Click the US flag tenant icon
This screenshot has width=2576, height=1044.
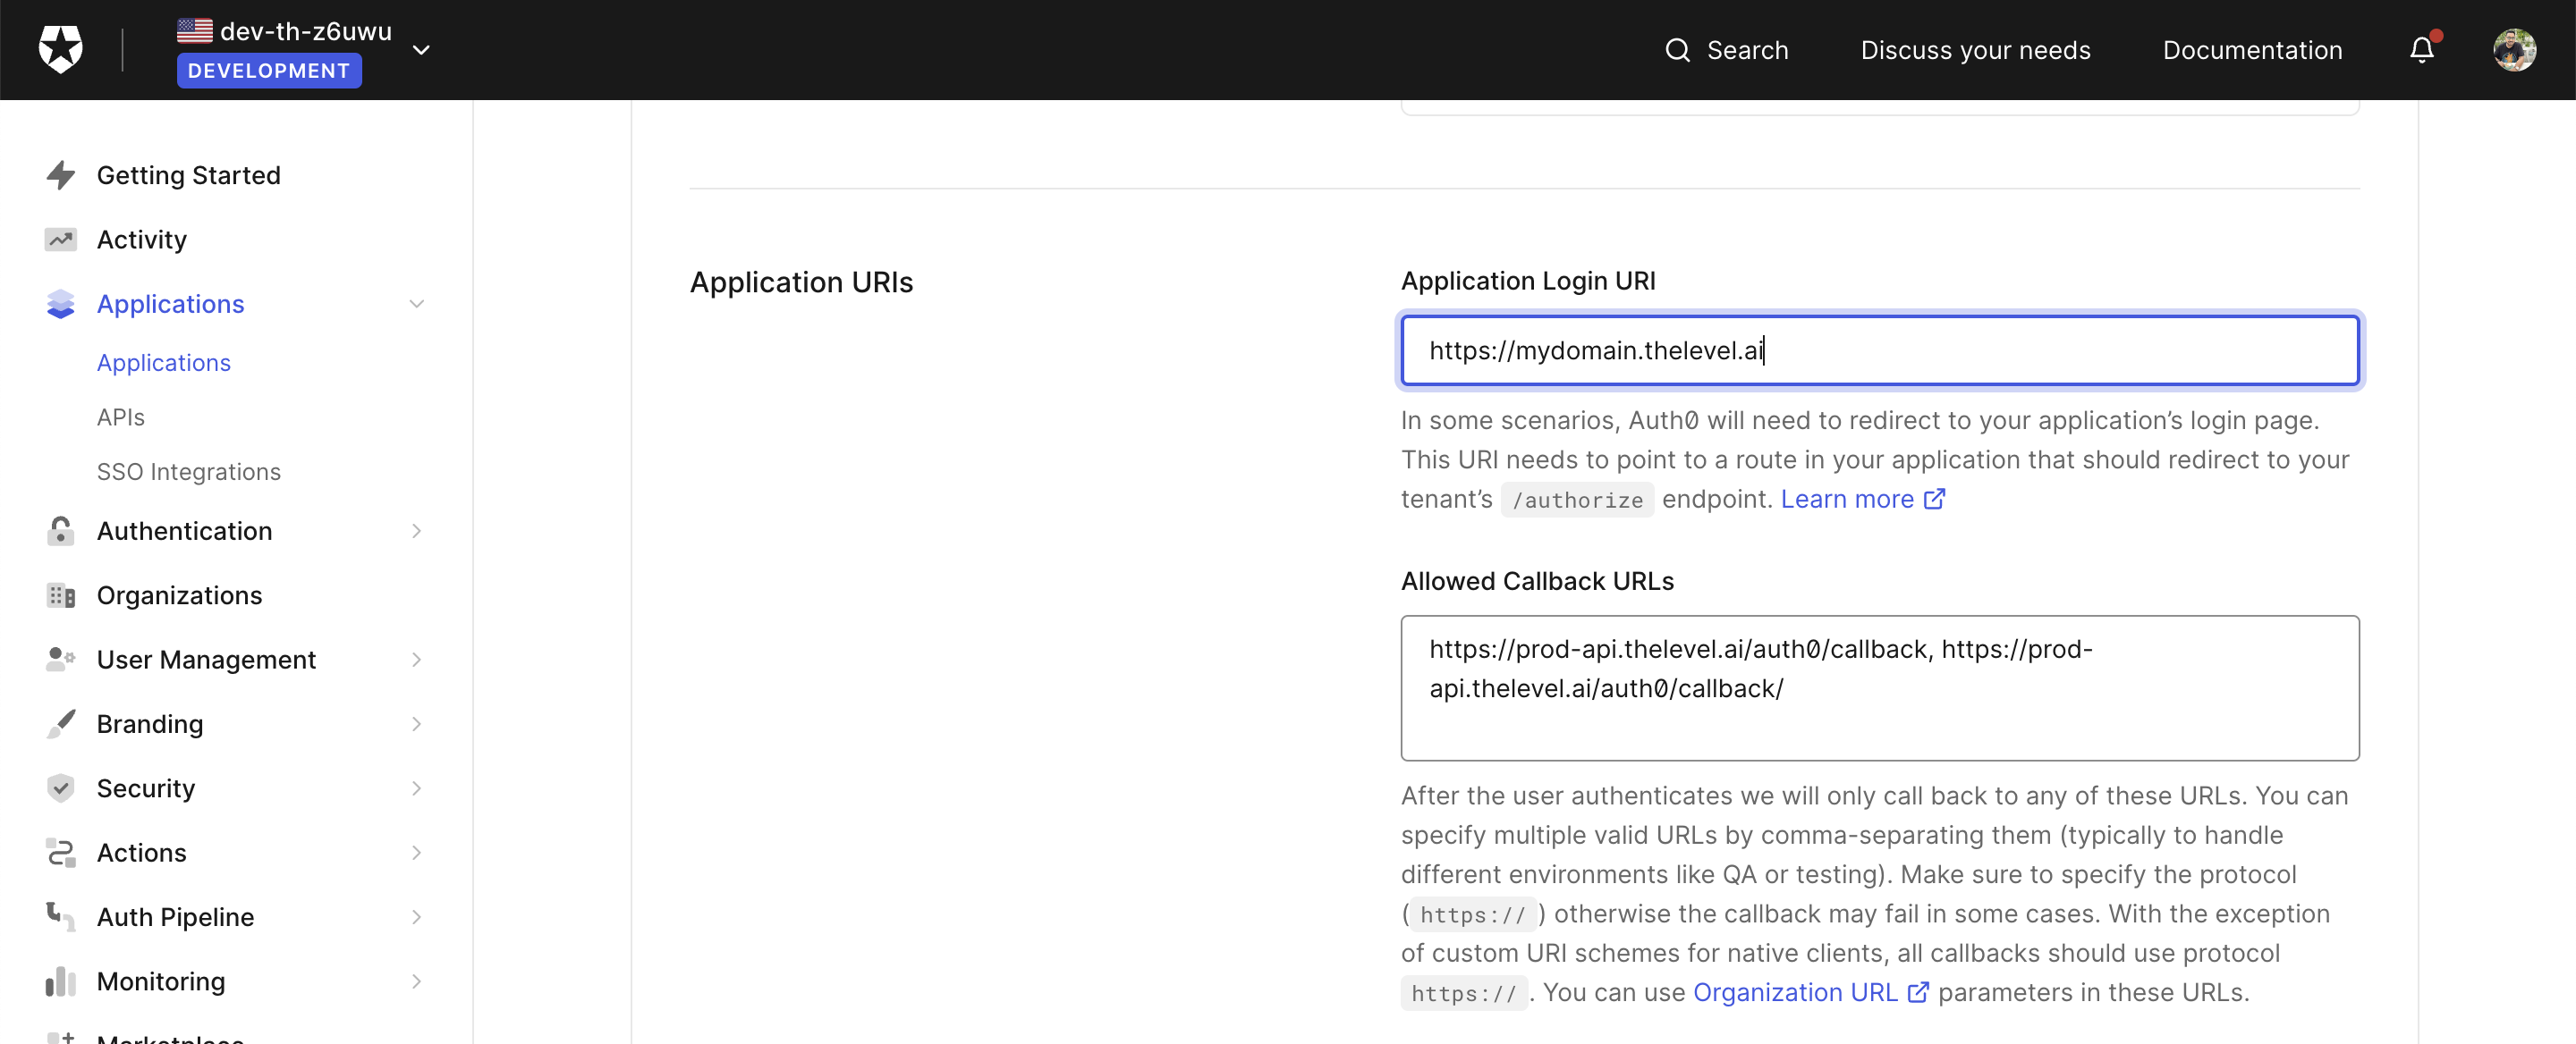(195, 31)
